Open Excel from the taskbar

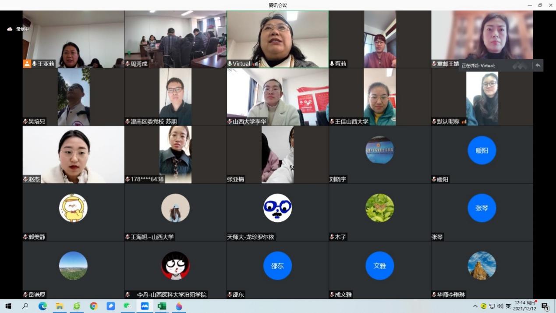pyautogui.click(x=162, y=306)
